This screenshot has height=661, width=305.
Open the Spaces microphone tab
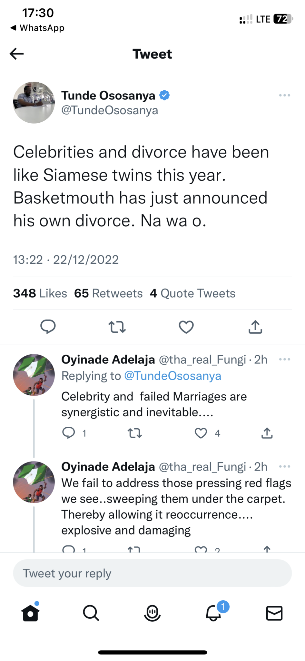(152, 613)
